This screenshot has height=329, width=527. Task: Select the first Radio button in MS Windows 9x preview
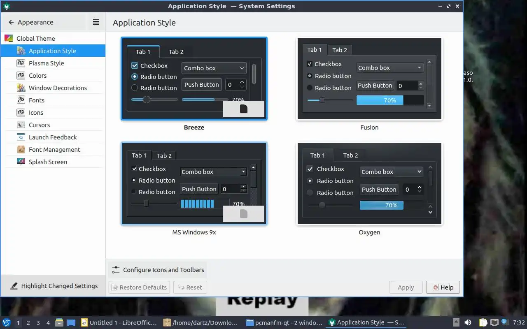(134, 180)
